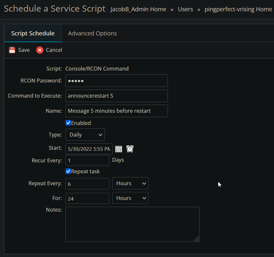
Task: Click the Recur Every days field
Action: [x=87, y=160]
